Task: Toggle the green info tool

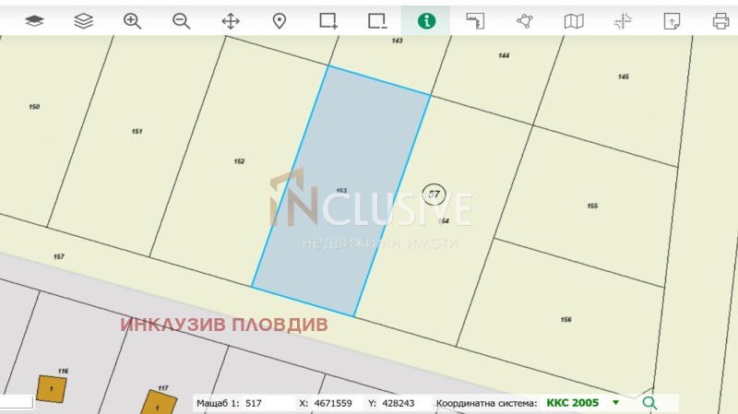Action: click(426, 20)
